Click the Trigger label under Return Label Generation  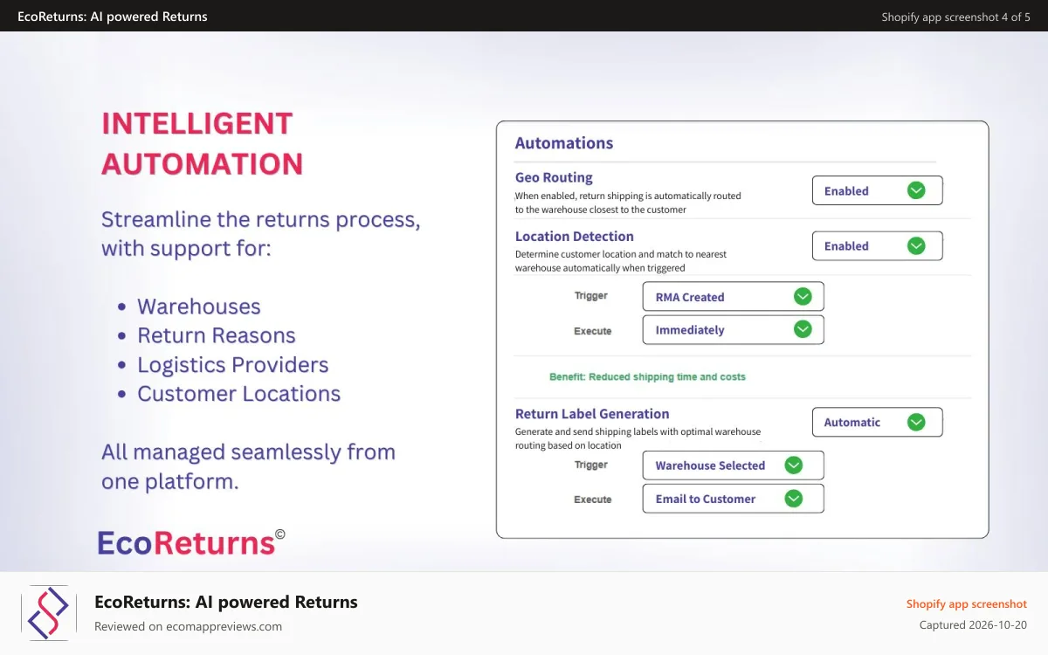[x=591, y=465]
